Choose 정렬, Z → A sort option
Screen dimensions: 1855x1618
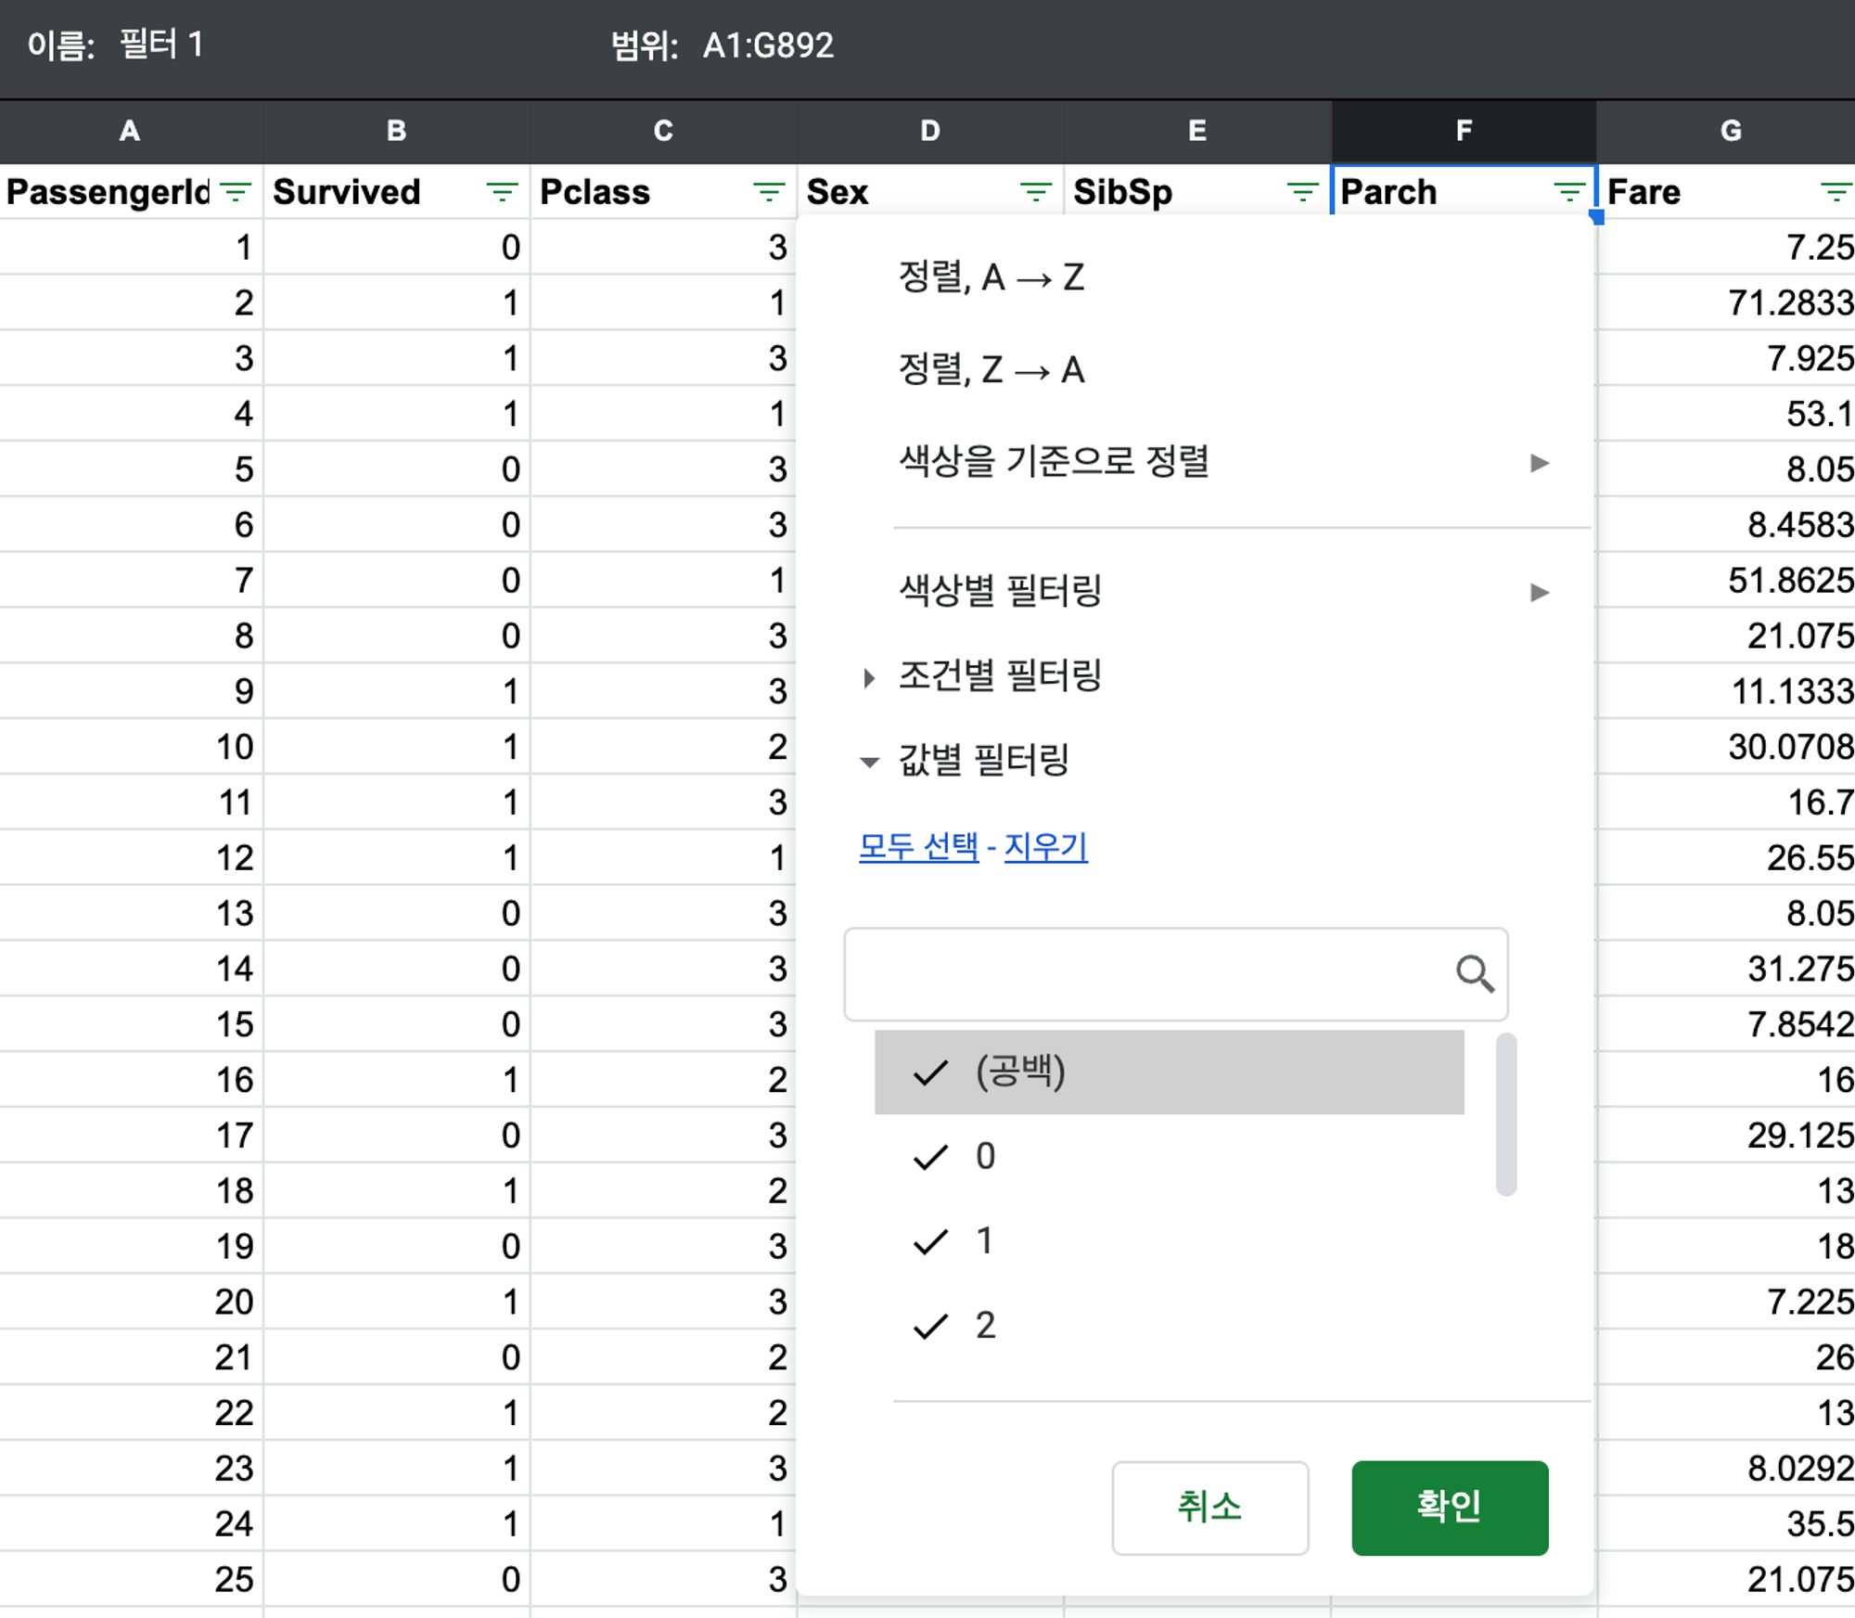tap(991, 370)
